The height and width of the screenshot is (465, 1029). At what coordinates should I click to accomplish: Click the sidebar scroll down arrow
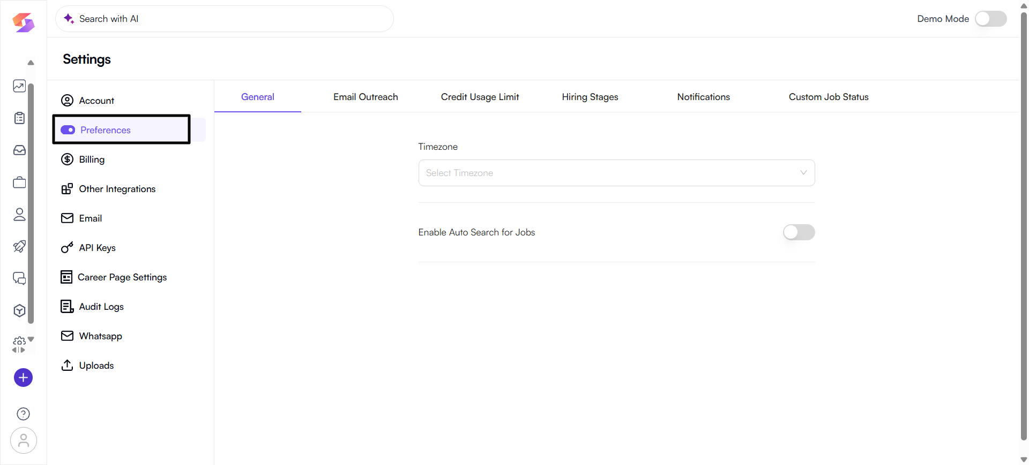(x=31, y=339)
